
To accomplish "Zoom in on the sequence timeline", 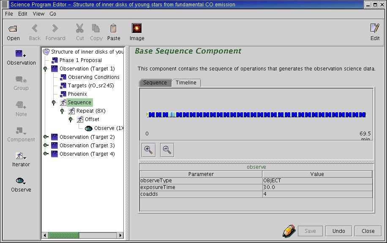I will click(148, 150).
